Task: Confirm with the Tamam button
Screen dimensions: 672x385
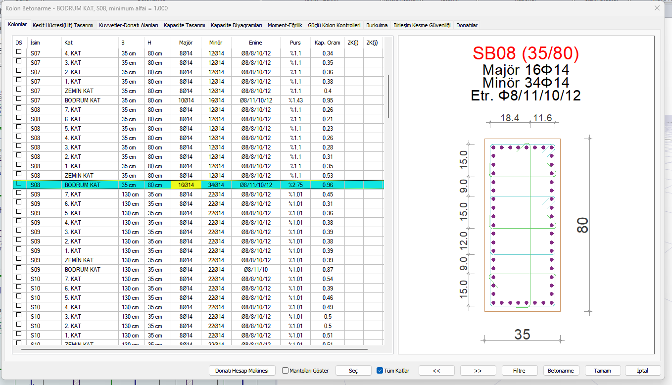Action: tap(602, 371)
